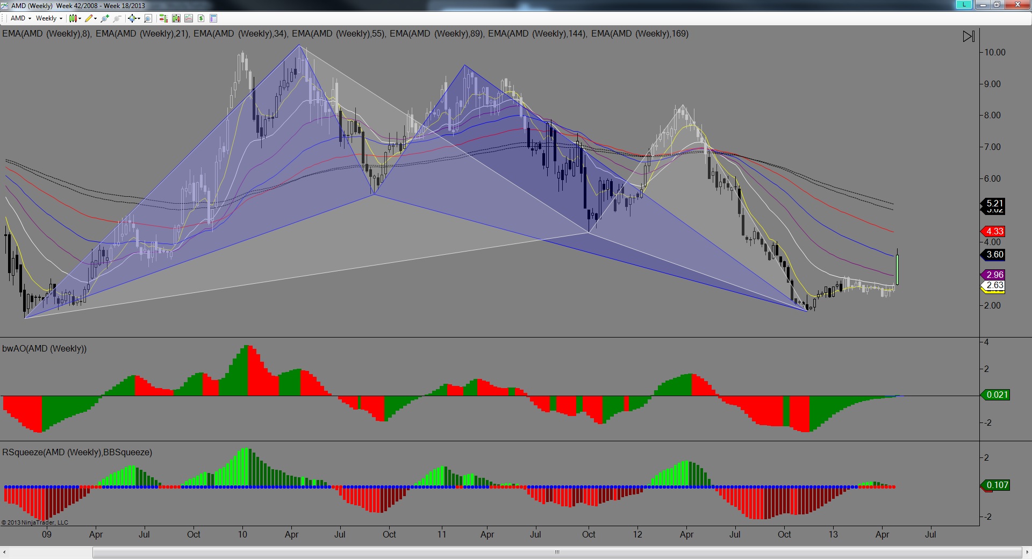Open the strategies dollar sign icon
The height and width of the screenshot is (559, 1032).
[201, 18]
